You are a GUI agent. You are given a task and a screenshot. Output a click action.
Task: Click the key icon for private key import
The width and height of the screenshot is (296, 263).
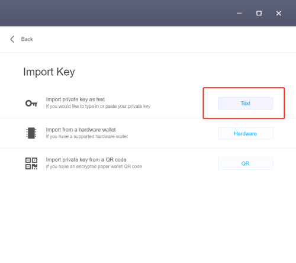(31, 103)
